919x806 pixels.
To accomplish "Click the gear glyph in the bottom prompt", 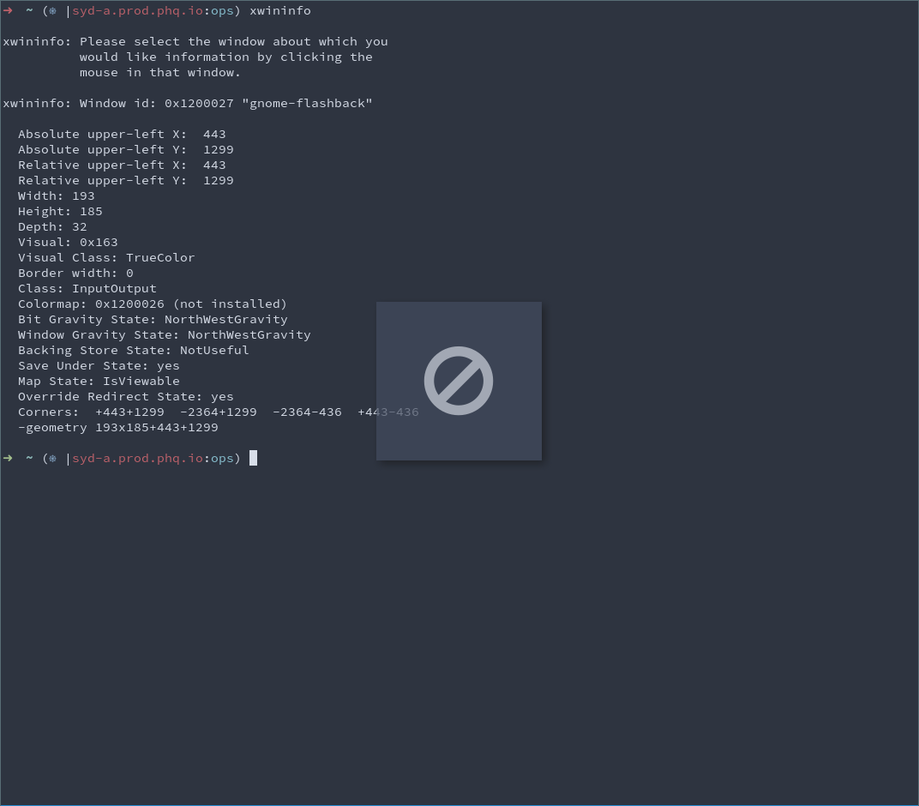I will point(51,458).
